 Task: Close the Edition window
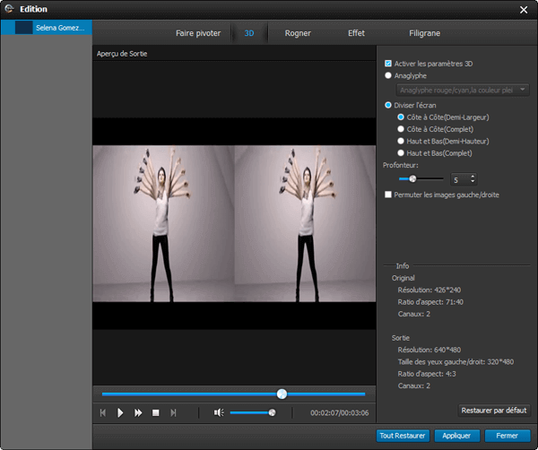tap(524, 9)
